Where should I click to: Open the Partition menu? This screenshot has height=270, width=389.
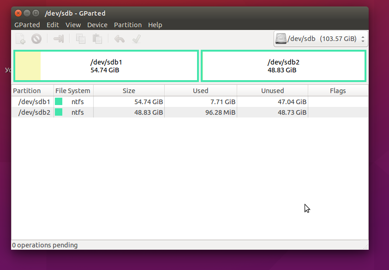[x=128, y=25]
